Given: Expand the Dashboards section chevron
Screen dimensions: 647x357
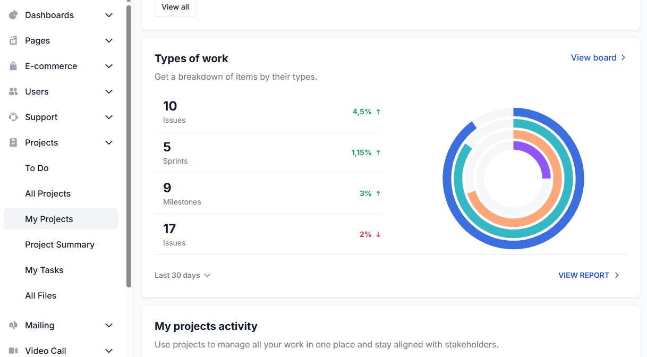Looking at the screenshot, I should coord(109,15).
